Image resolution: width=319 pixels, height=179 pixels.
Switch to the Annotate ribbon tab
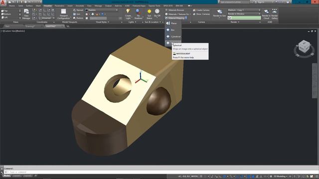(x=80, y=5)
